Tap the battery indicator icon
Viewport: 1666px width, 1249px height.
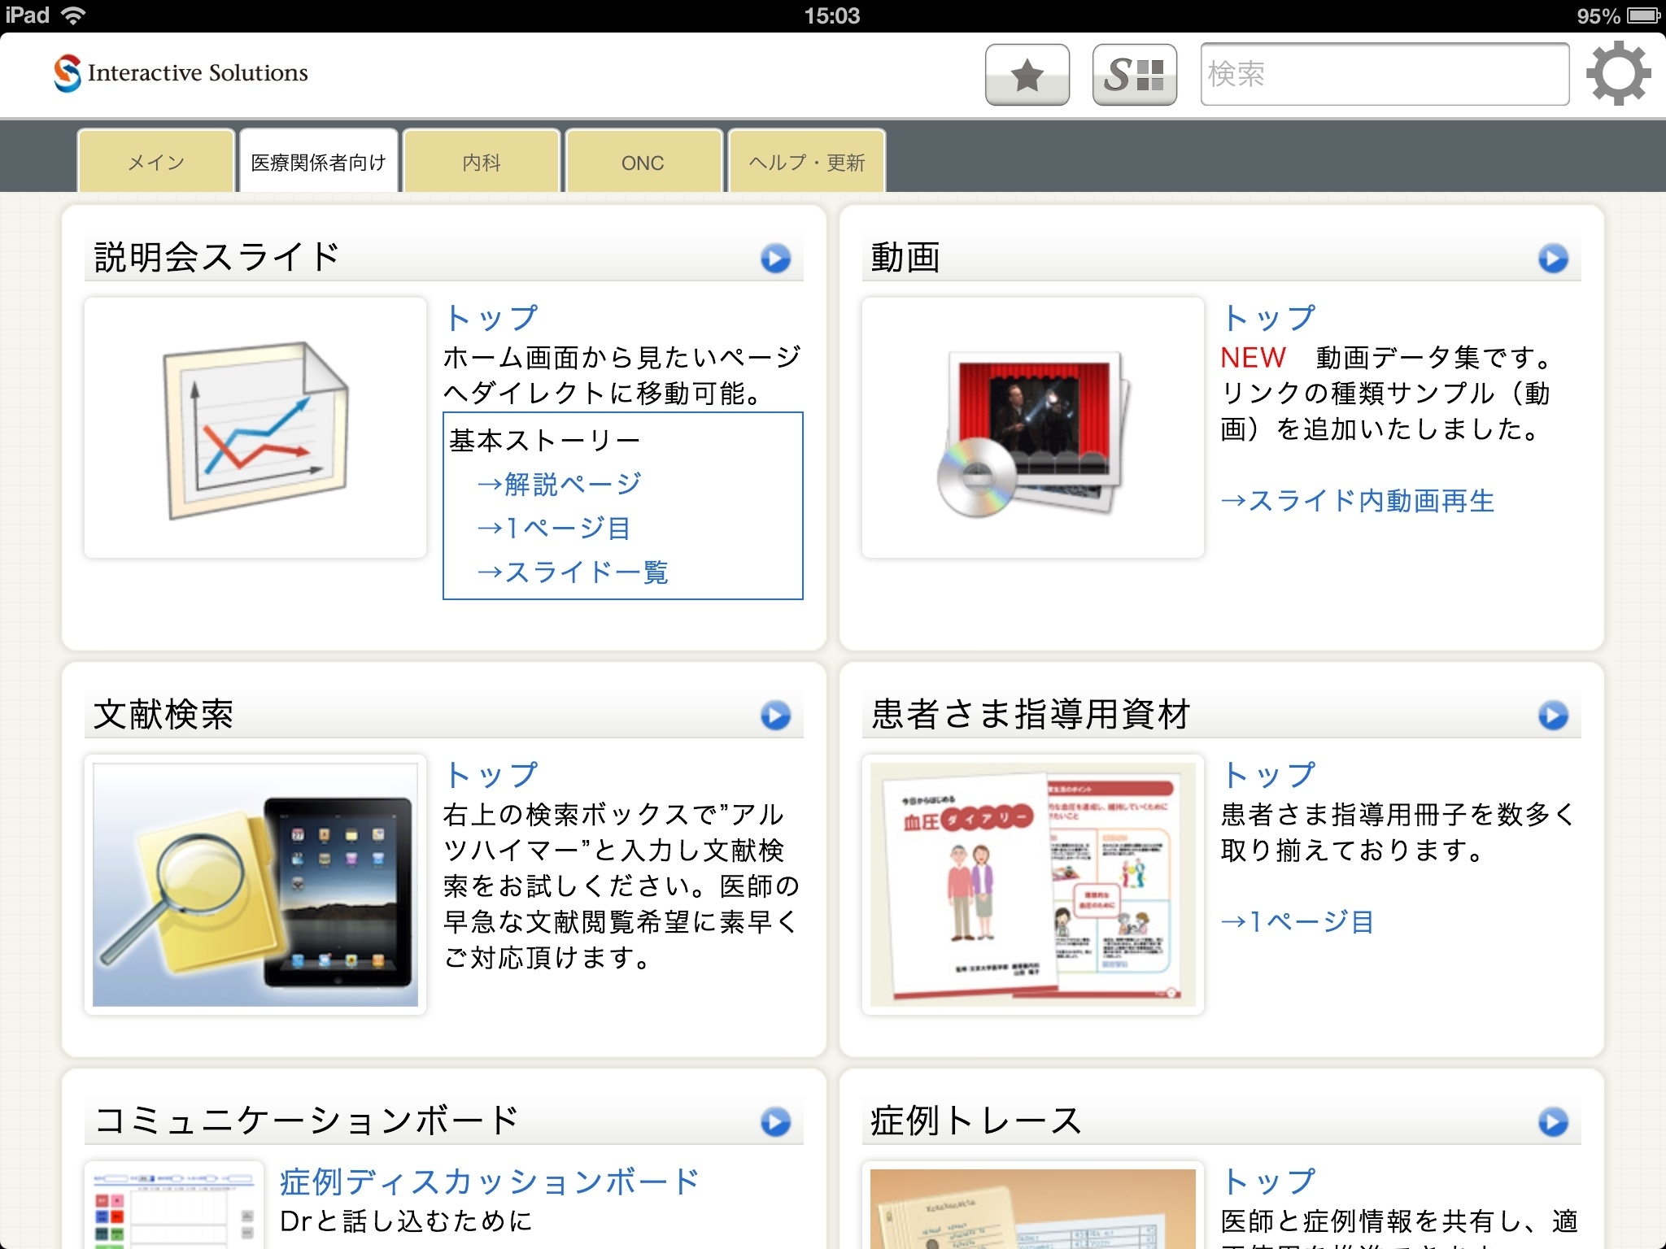(1643, 15)
